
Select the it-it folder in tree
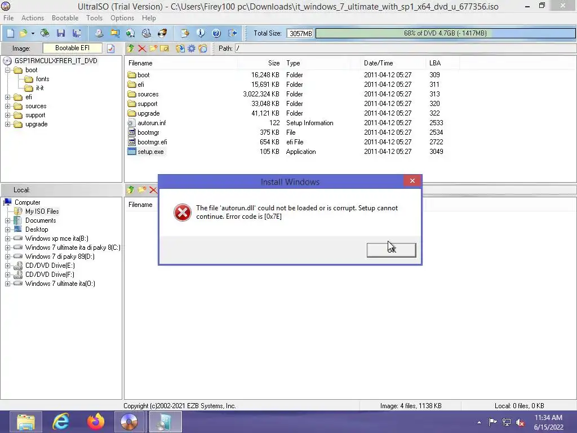tap(40, 88)
